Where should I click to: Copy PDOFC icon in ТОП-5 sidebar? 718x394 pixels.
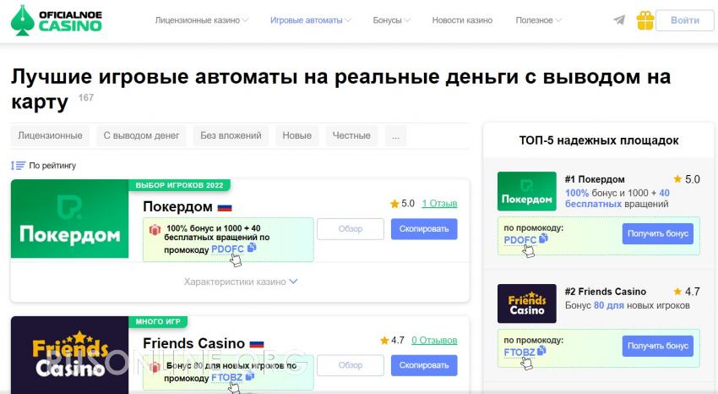[543, 238]
